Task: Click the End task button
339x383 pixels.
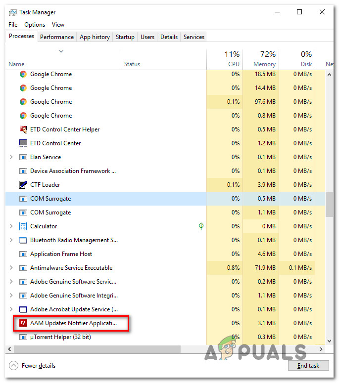Action: pyautogui.click(x=308, y=365)
